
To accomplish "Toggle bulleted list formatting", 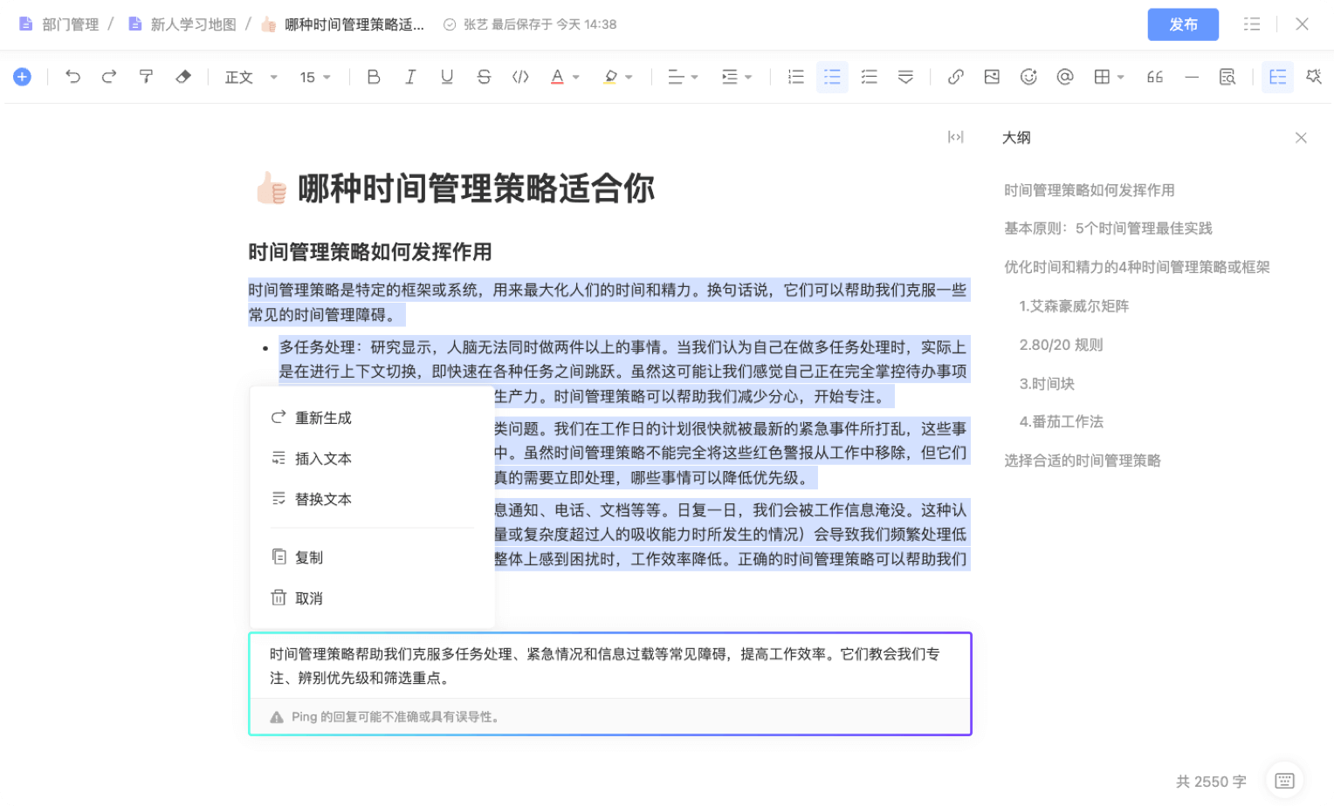I will (832, 77).
